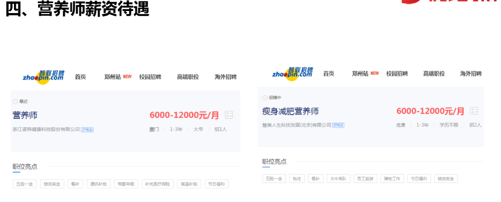Select the 员工旅游 tag
This screenshot has height=202, width=501.
[366, 179]
